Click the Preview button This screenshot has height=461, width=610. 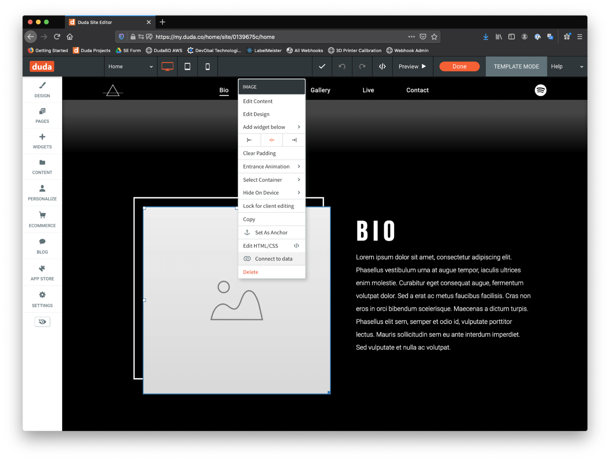(412, 66)
